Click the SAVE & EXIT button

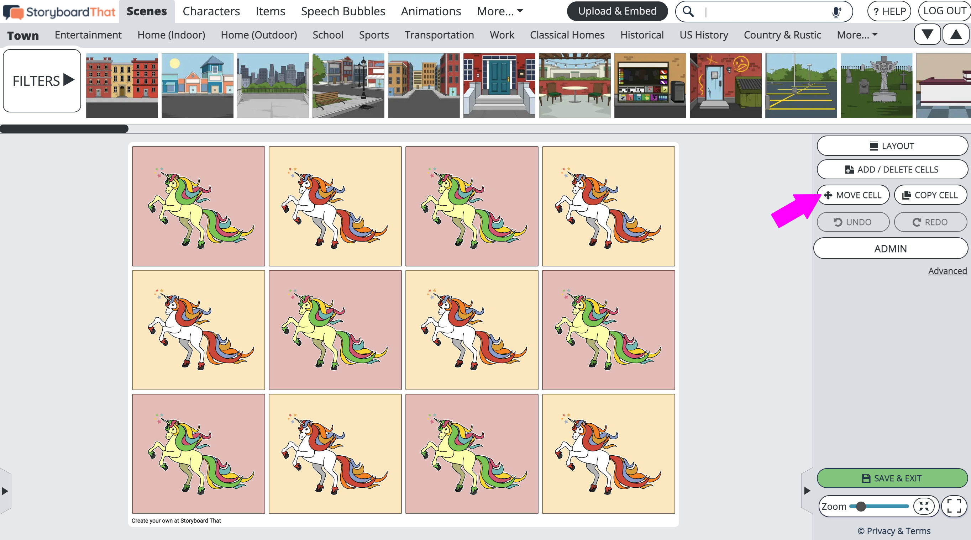tap(892, 478)
